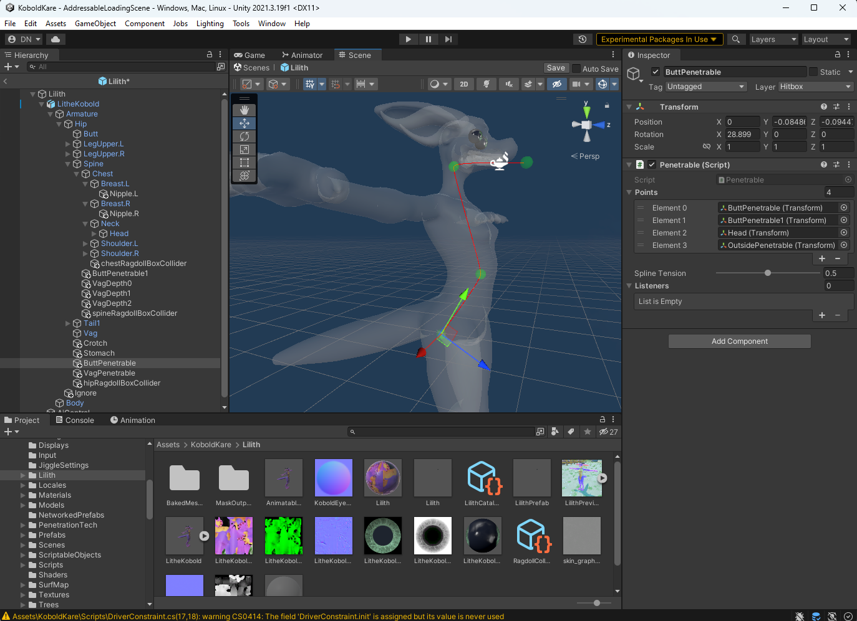Select the combined Transform tool
The image size is (857, 621).
[245, 176]
